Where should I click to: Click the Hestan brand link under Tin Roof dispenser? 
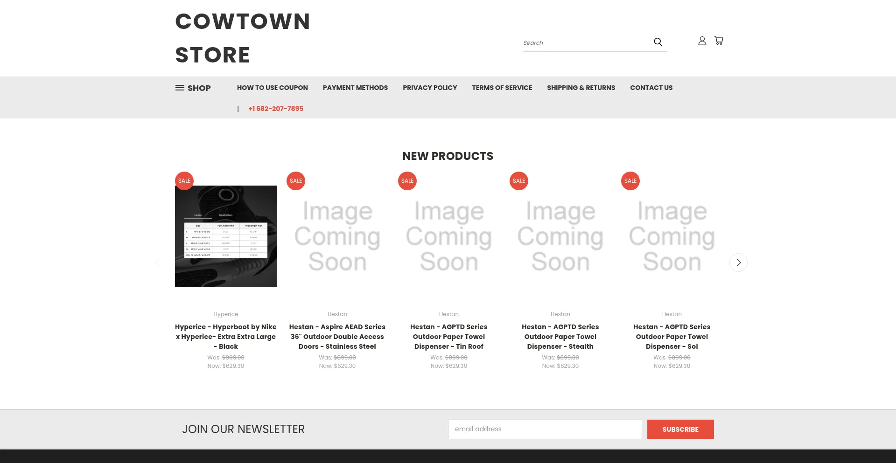pos(448,314)
